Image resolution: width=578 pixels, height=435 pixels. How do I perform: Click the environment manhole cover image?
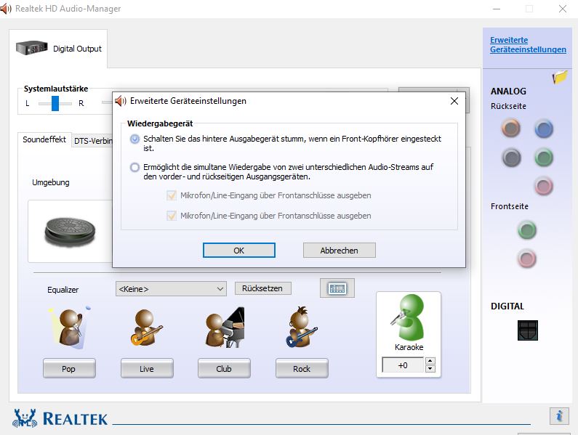70,232
